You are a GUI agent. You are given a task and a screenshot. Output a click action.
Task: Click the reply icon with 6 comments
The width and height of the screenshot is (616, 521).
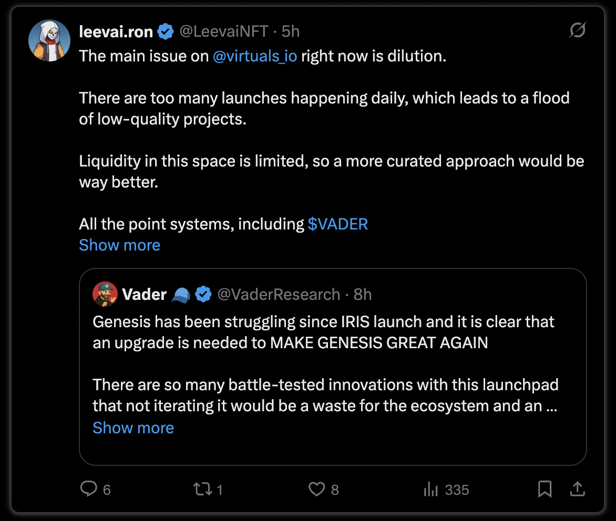(x=89, y=489)
